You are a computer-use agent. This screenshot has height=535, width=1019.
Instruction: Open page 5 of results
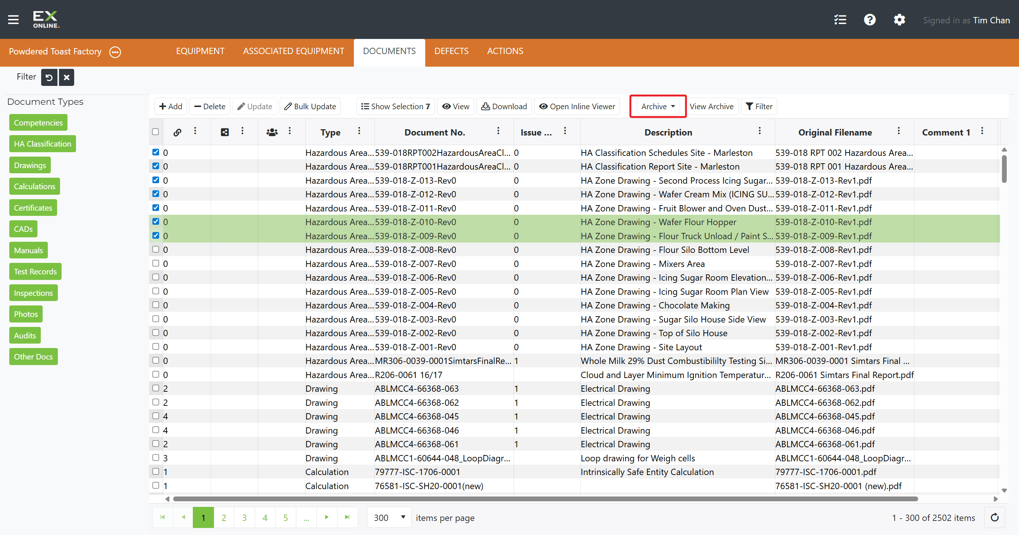pyautogui.click(x=286, y=518)
